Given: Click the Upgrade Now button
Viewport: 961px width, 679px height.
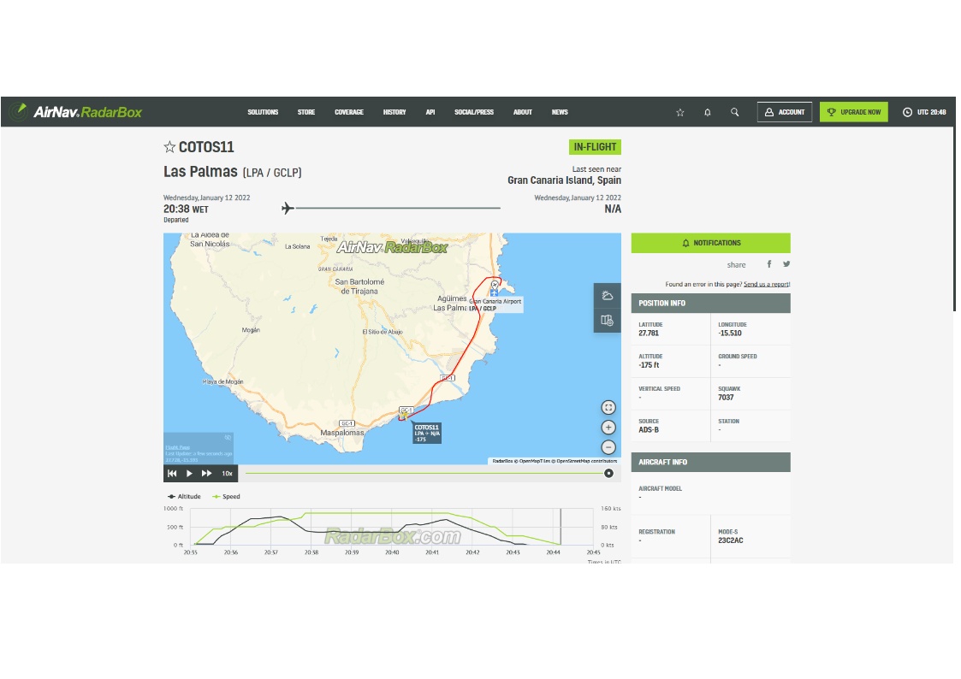Looking at the screenshot, I should click(854, 112).
